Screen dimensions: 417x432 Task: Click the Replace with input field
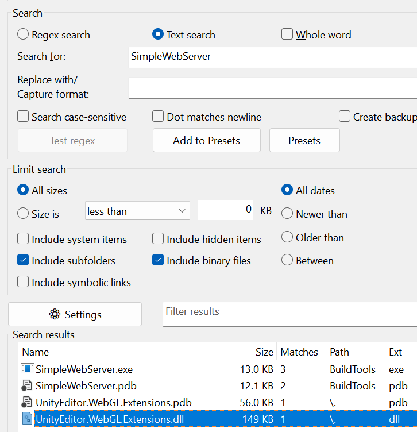tap(273, 88)
